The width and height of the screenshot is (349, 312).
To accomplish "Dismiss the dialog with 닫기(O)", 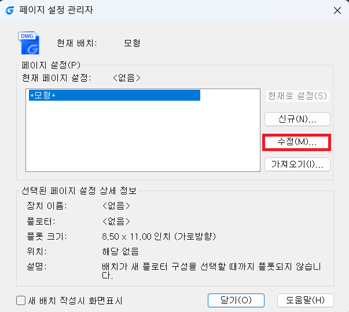I will tap(236, 300).
